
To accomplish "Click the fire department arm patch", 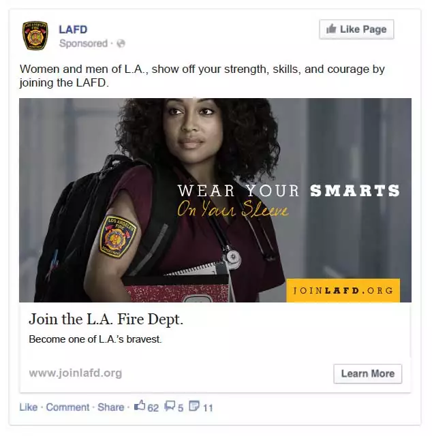I will (x=118, y=237).
